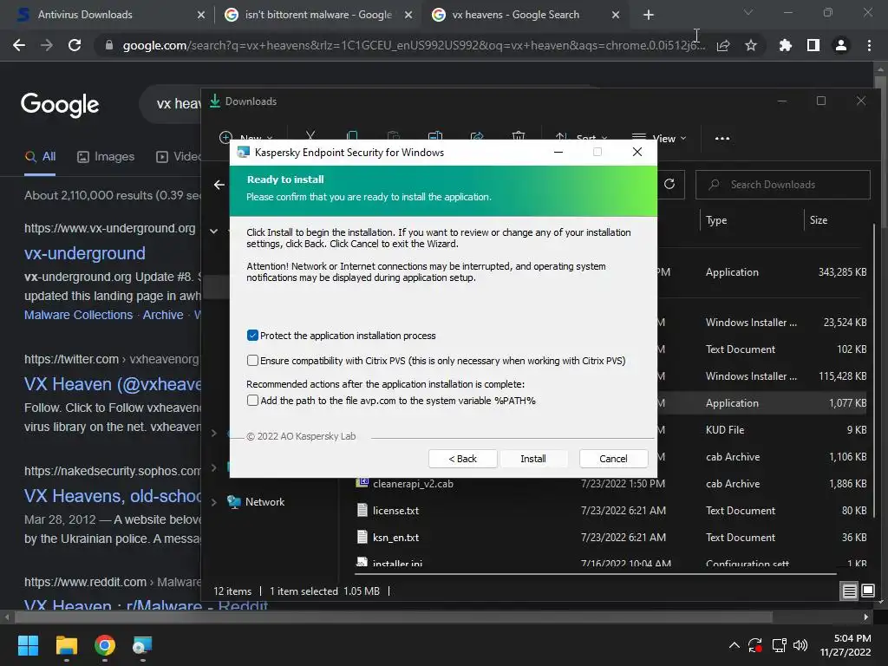The height and width of the screenshot is (666, 888).
Task: Open a new Chrome tab
Action: (x=649, y=15)
